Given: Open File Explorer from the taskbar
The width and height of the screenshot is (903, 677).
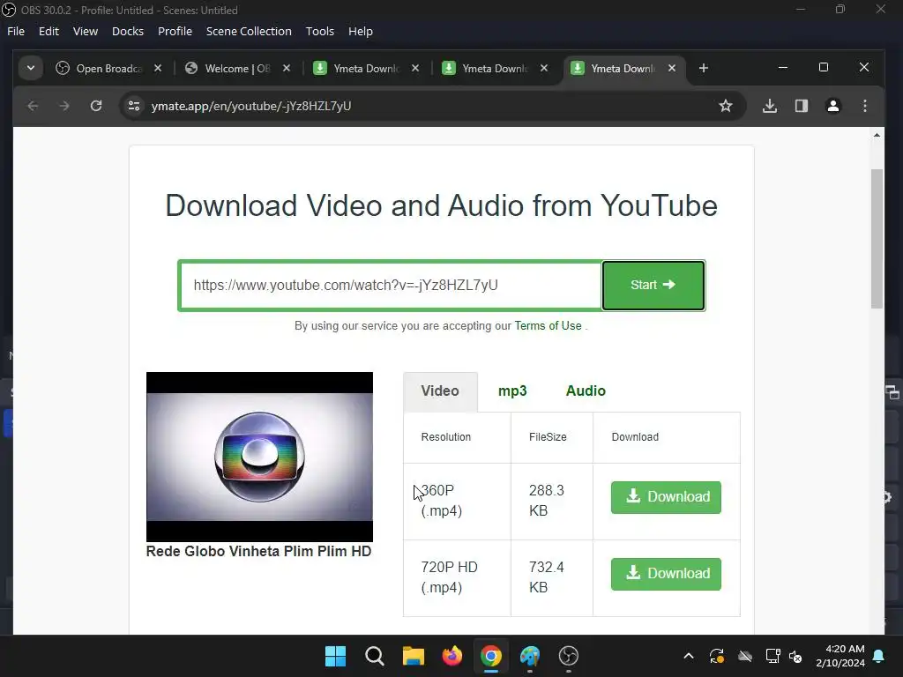Looking at the screenshot, I should [413, 656].
